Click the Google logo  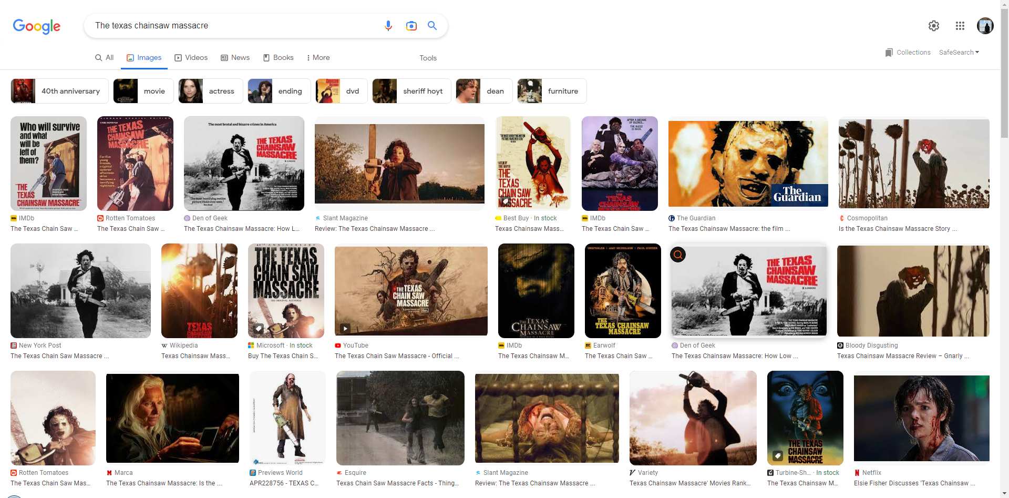[x=36, y=26]
